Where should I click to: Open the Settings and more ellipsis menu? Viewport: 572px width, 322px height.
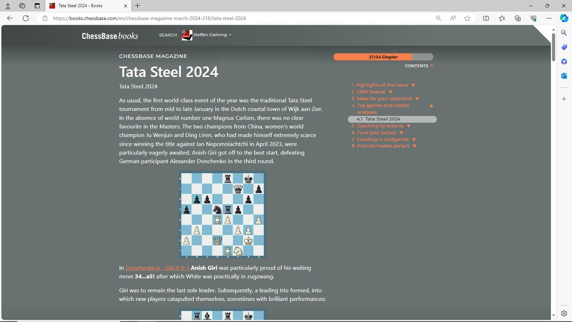[x=549, y=18]
